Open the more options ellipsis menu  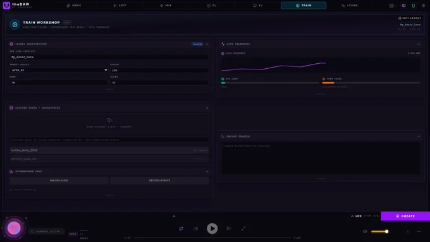[x=419, y=232]
